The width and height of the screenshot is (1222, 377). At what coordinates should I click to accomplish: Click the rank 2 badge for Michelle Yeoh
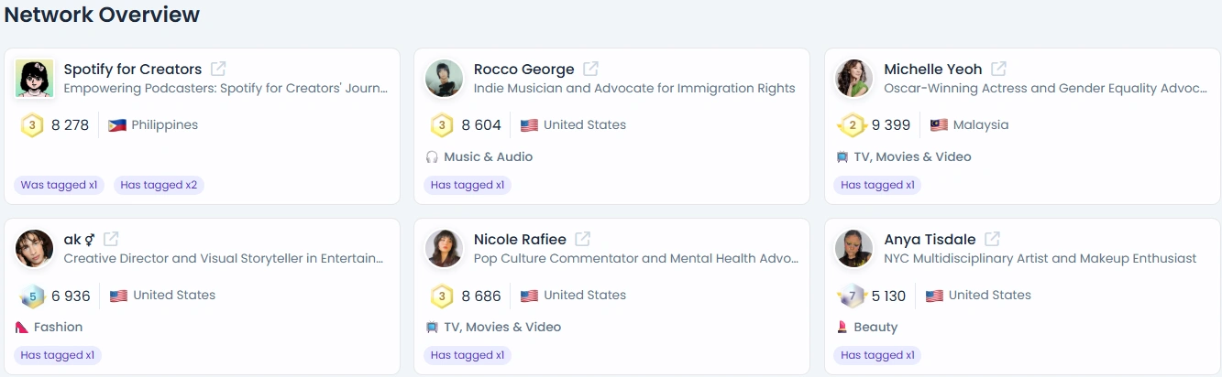(x=853, y=125)
